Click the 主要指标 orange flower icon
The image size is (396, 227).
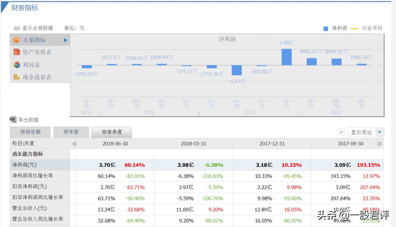pyautogui.click(x=17, y=40)
